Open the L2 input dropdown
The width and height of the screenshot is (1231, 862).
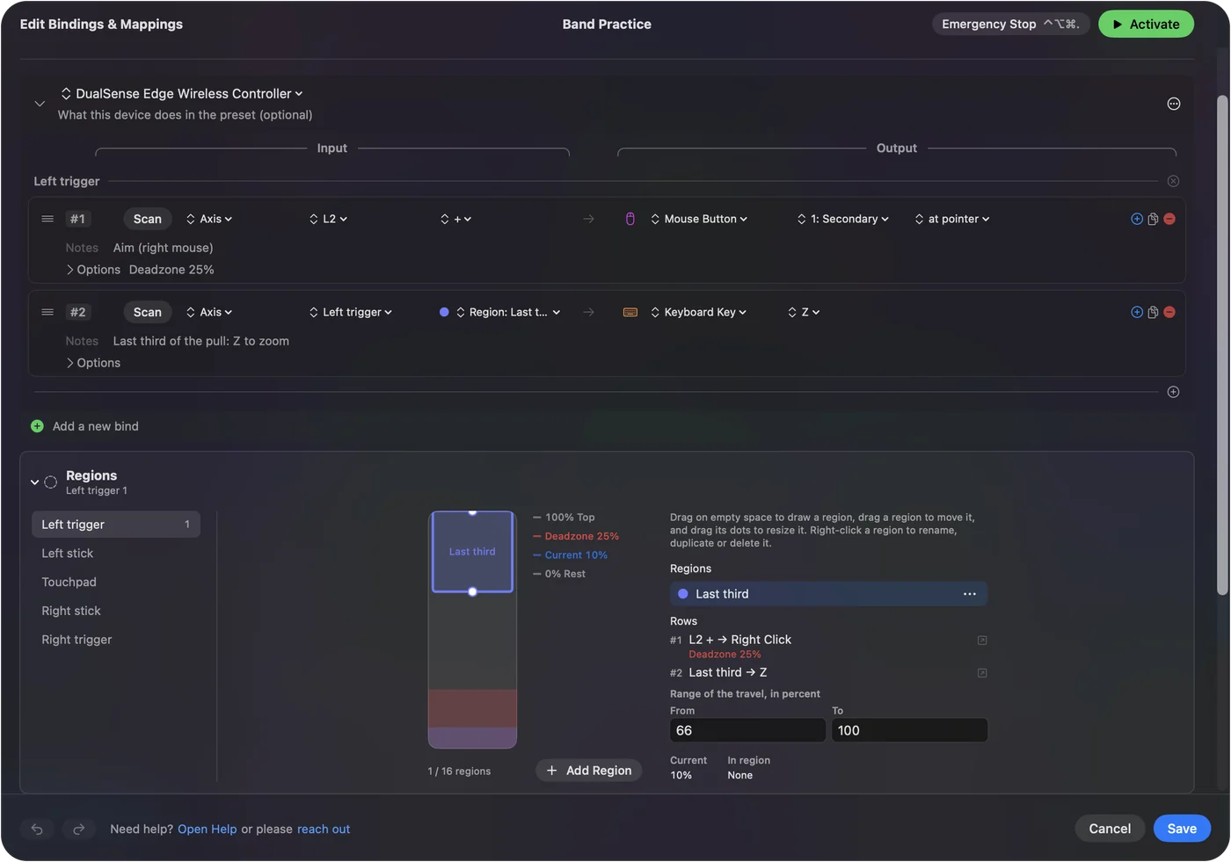[x=328, y=219]
